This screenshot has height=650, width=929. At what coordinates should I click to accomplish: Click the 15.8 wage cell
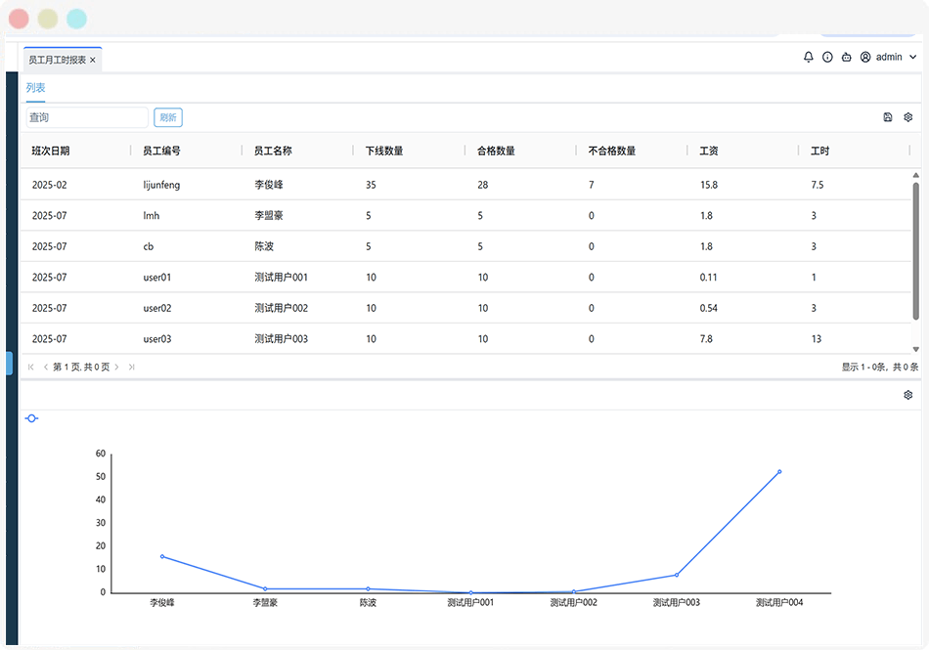[709, 185]
